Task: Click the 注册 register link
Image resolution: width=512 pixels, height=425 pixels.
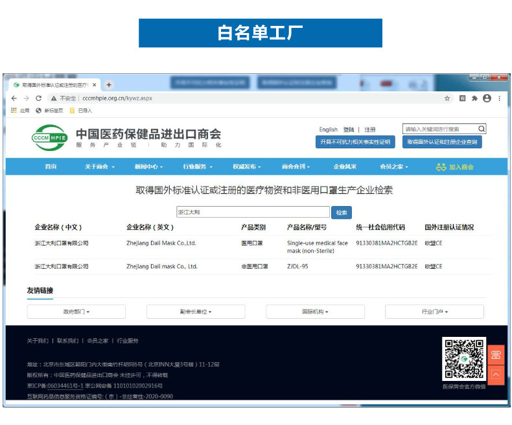Action: (x=370, y=130)
